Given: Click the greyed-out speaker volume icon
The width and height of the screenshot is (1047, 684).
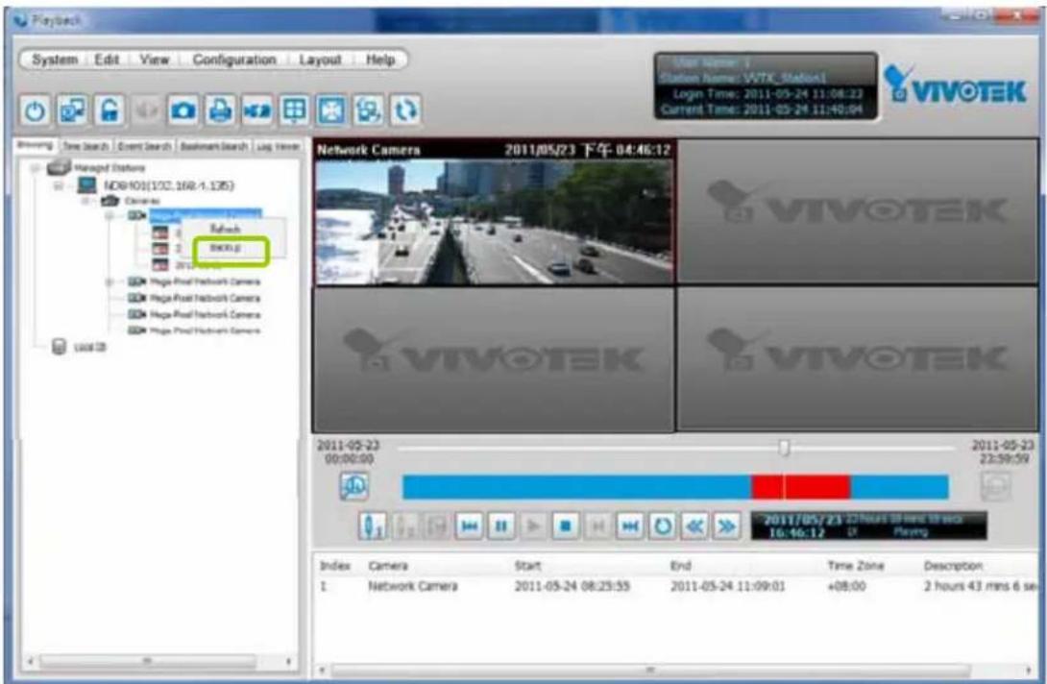Looking at the screenshot, I should [146, 110].
